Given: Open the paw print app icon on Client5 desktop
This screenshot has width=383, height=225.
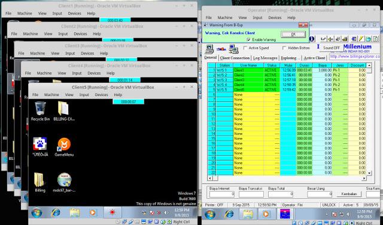Looking at the screenshot, I should click(40, 147).
